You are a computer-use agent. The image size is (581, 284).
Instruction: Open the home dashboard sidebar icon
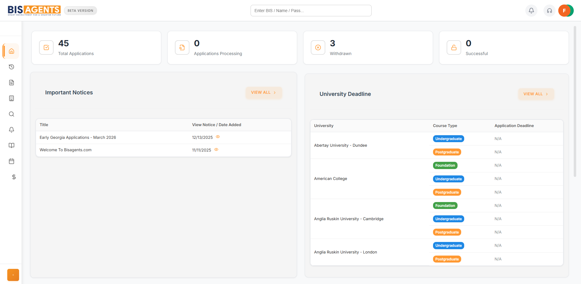[11, 51]
